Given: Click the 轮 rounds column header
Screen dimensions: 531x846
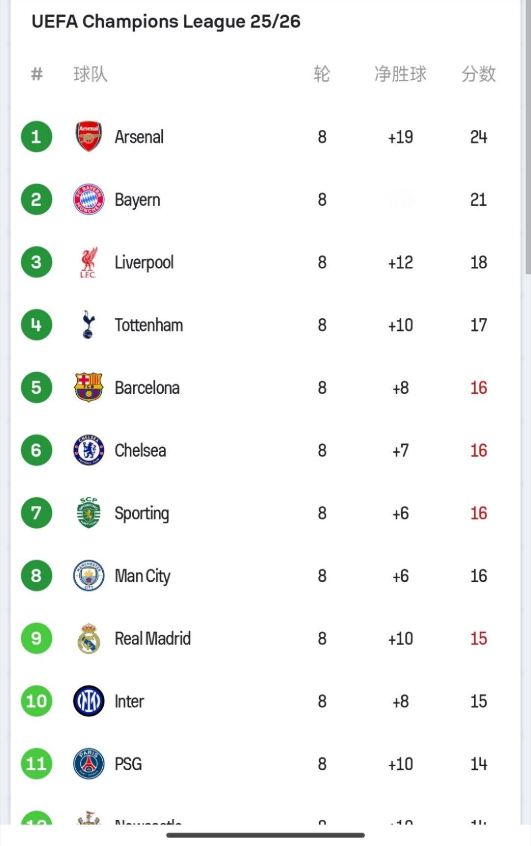Looking at the screenshot, I should point(322,74).
